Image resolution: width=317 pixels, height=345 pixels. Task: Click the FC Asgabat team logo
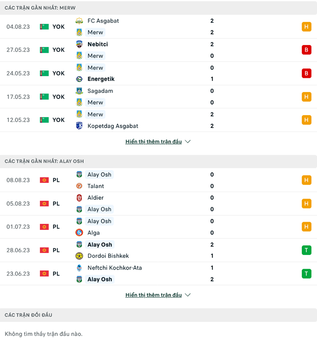pos(79,21)
